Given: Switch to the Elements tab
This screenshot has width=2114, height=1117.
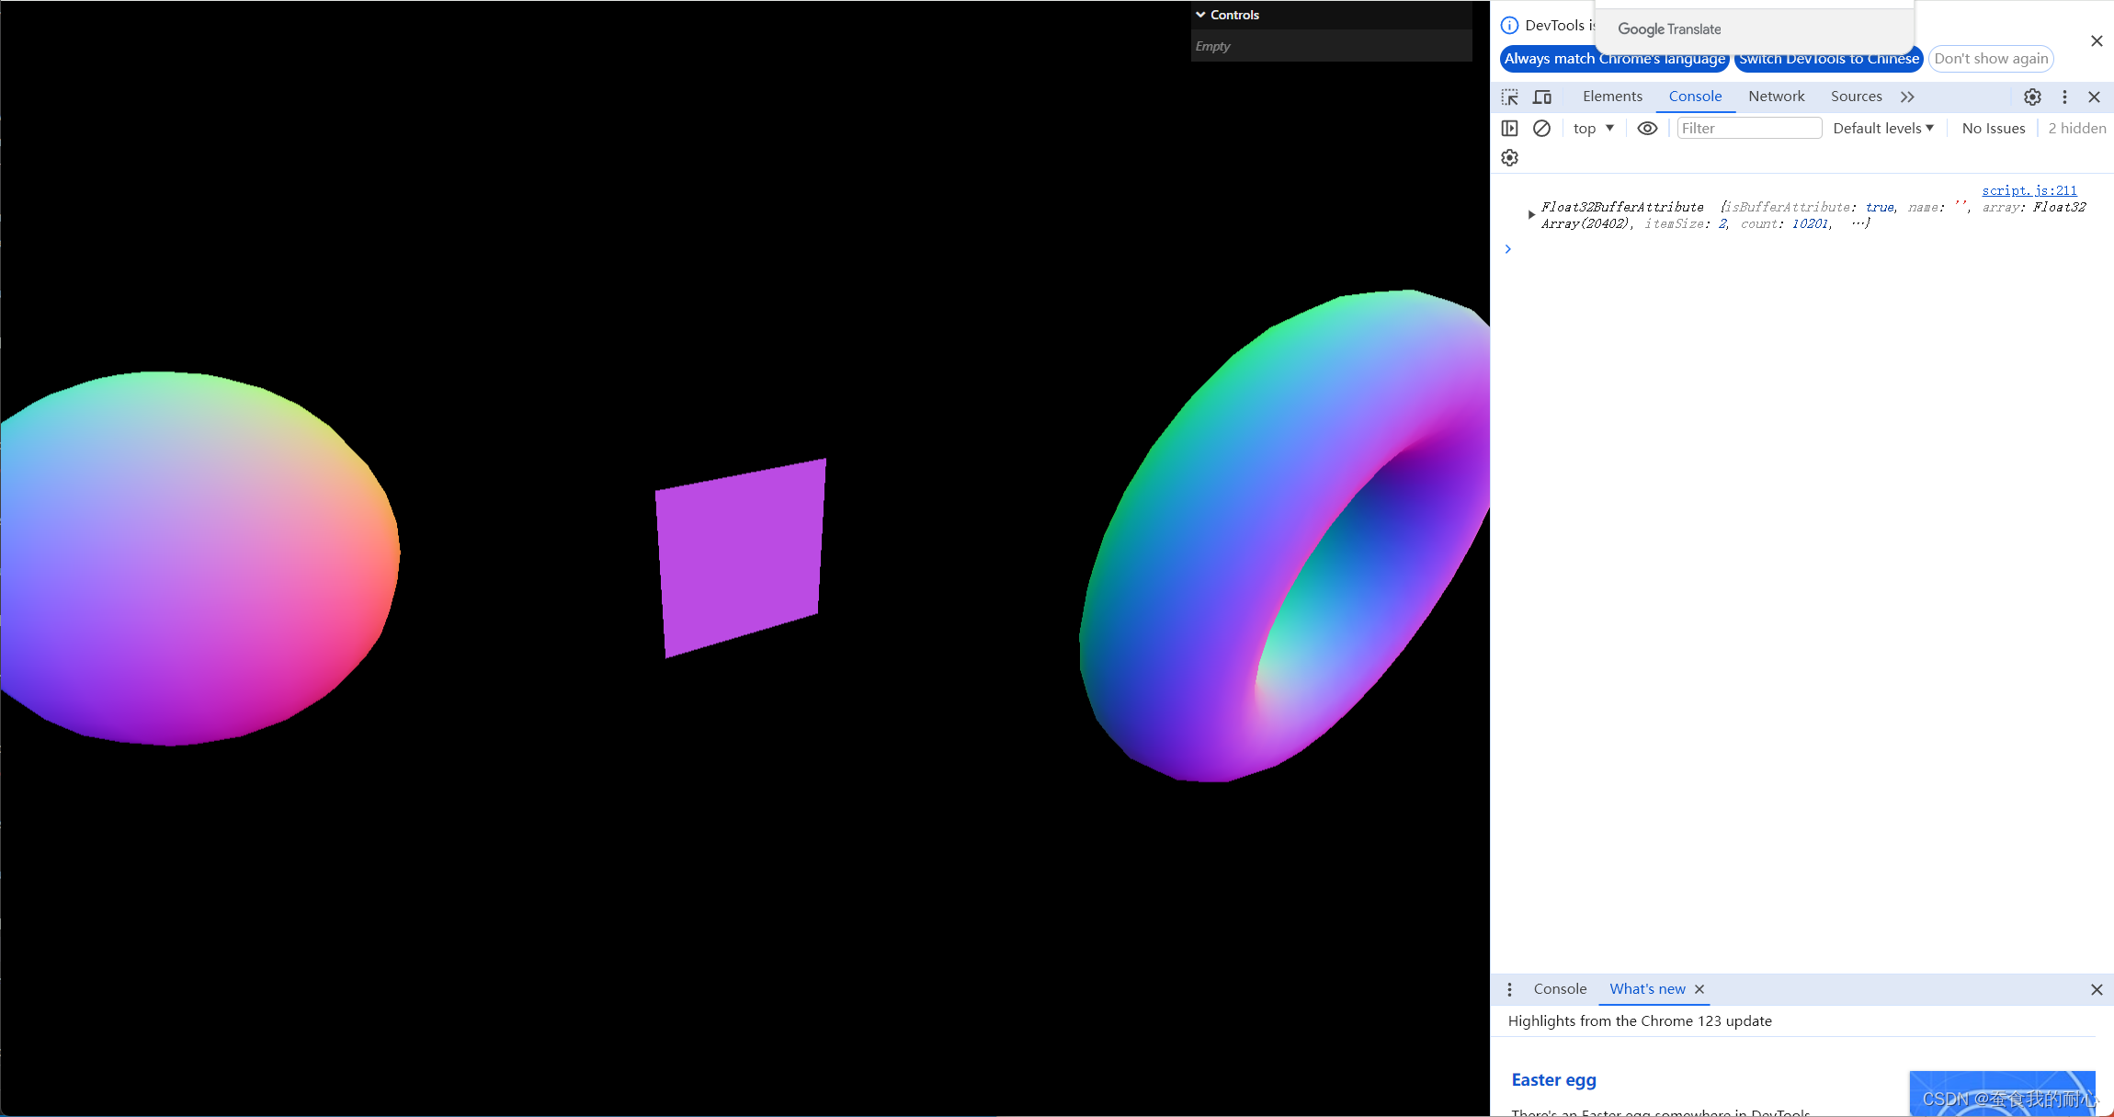Looking at the screenshot, I should [x=1612, y=97].
